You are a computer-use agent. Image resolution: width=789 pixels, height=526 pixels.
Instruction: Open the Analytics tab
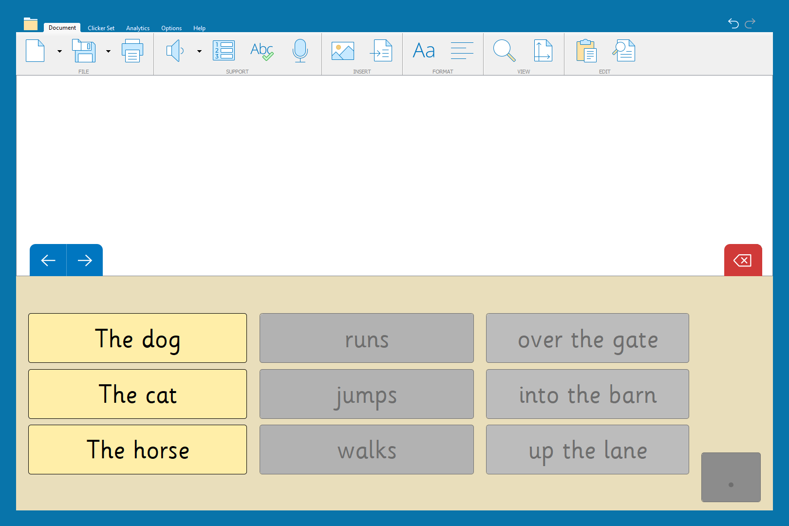[x=138, y=28]
